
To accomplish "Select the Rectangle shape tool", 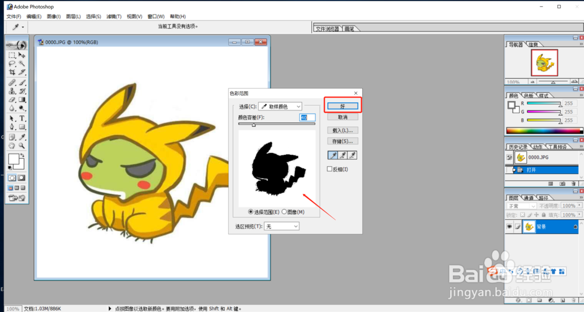I will point(22,127).
